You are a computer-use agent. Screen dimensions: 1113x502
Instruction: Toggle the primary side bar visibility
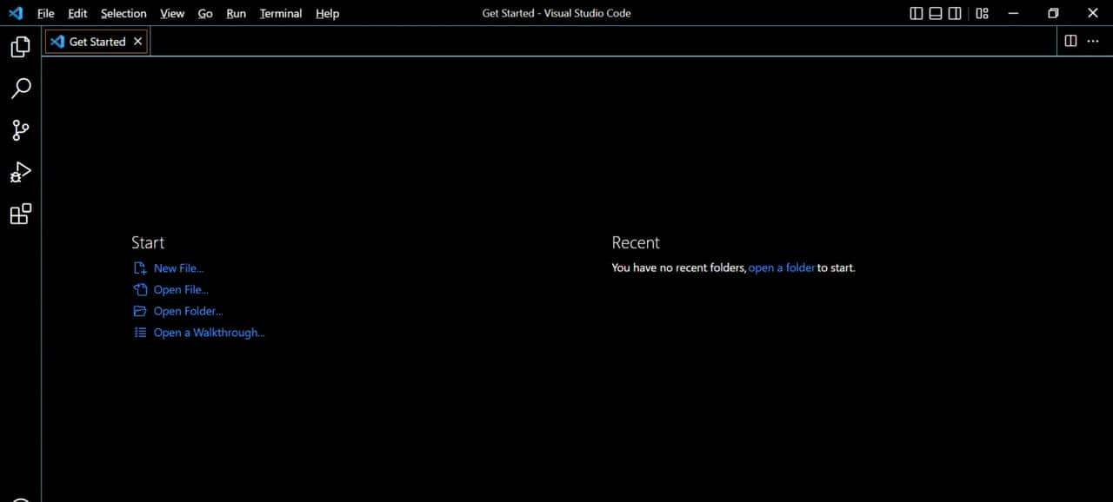[x=916, y=13]
